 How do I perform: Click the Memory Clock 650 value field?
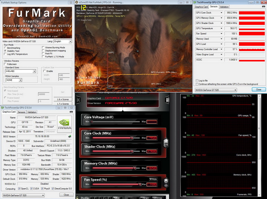click(152, 168)
